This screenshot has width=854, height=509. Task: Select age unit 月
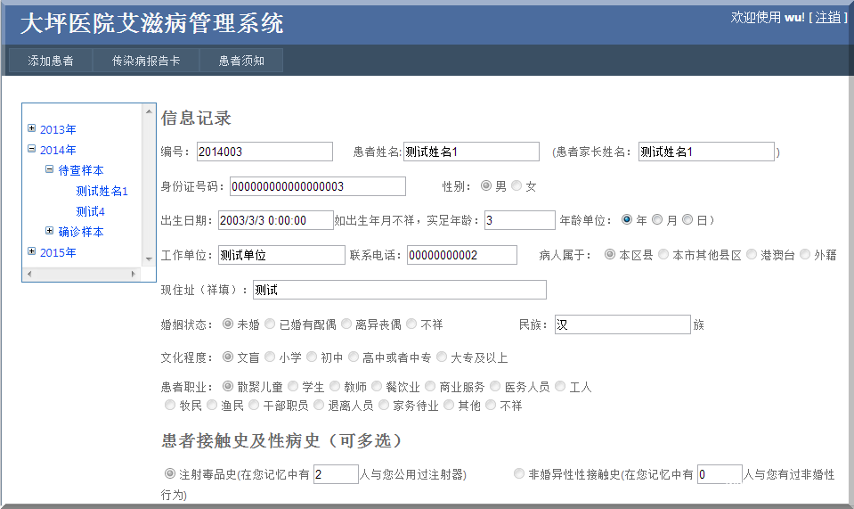point(657,219)
